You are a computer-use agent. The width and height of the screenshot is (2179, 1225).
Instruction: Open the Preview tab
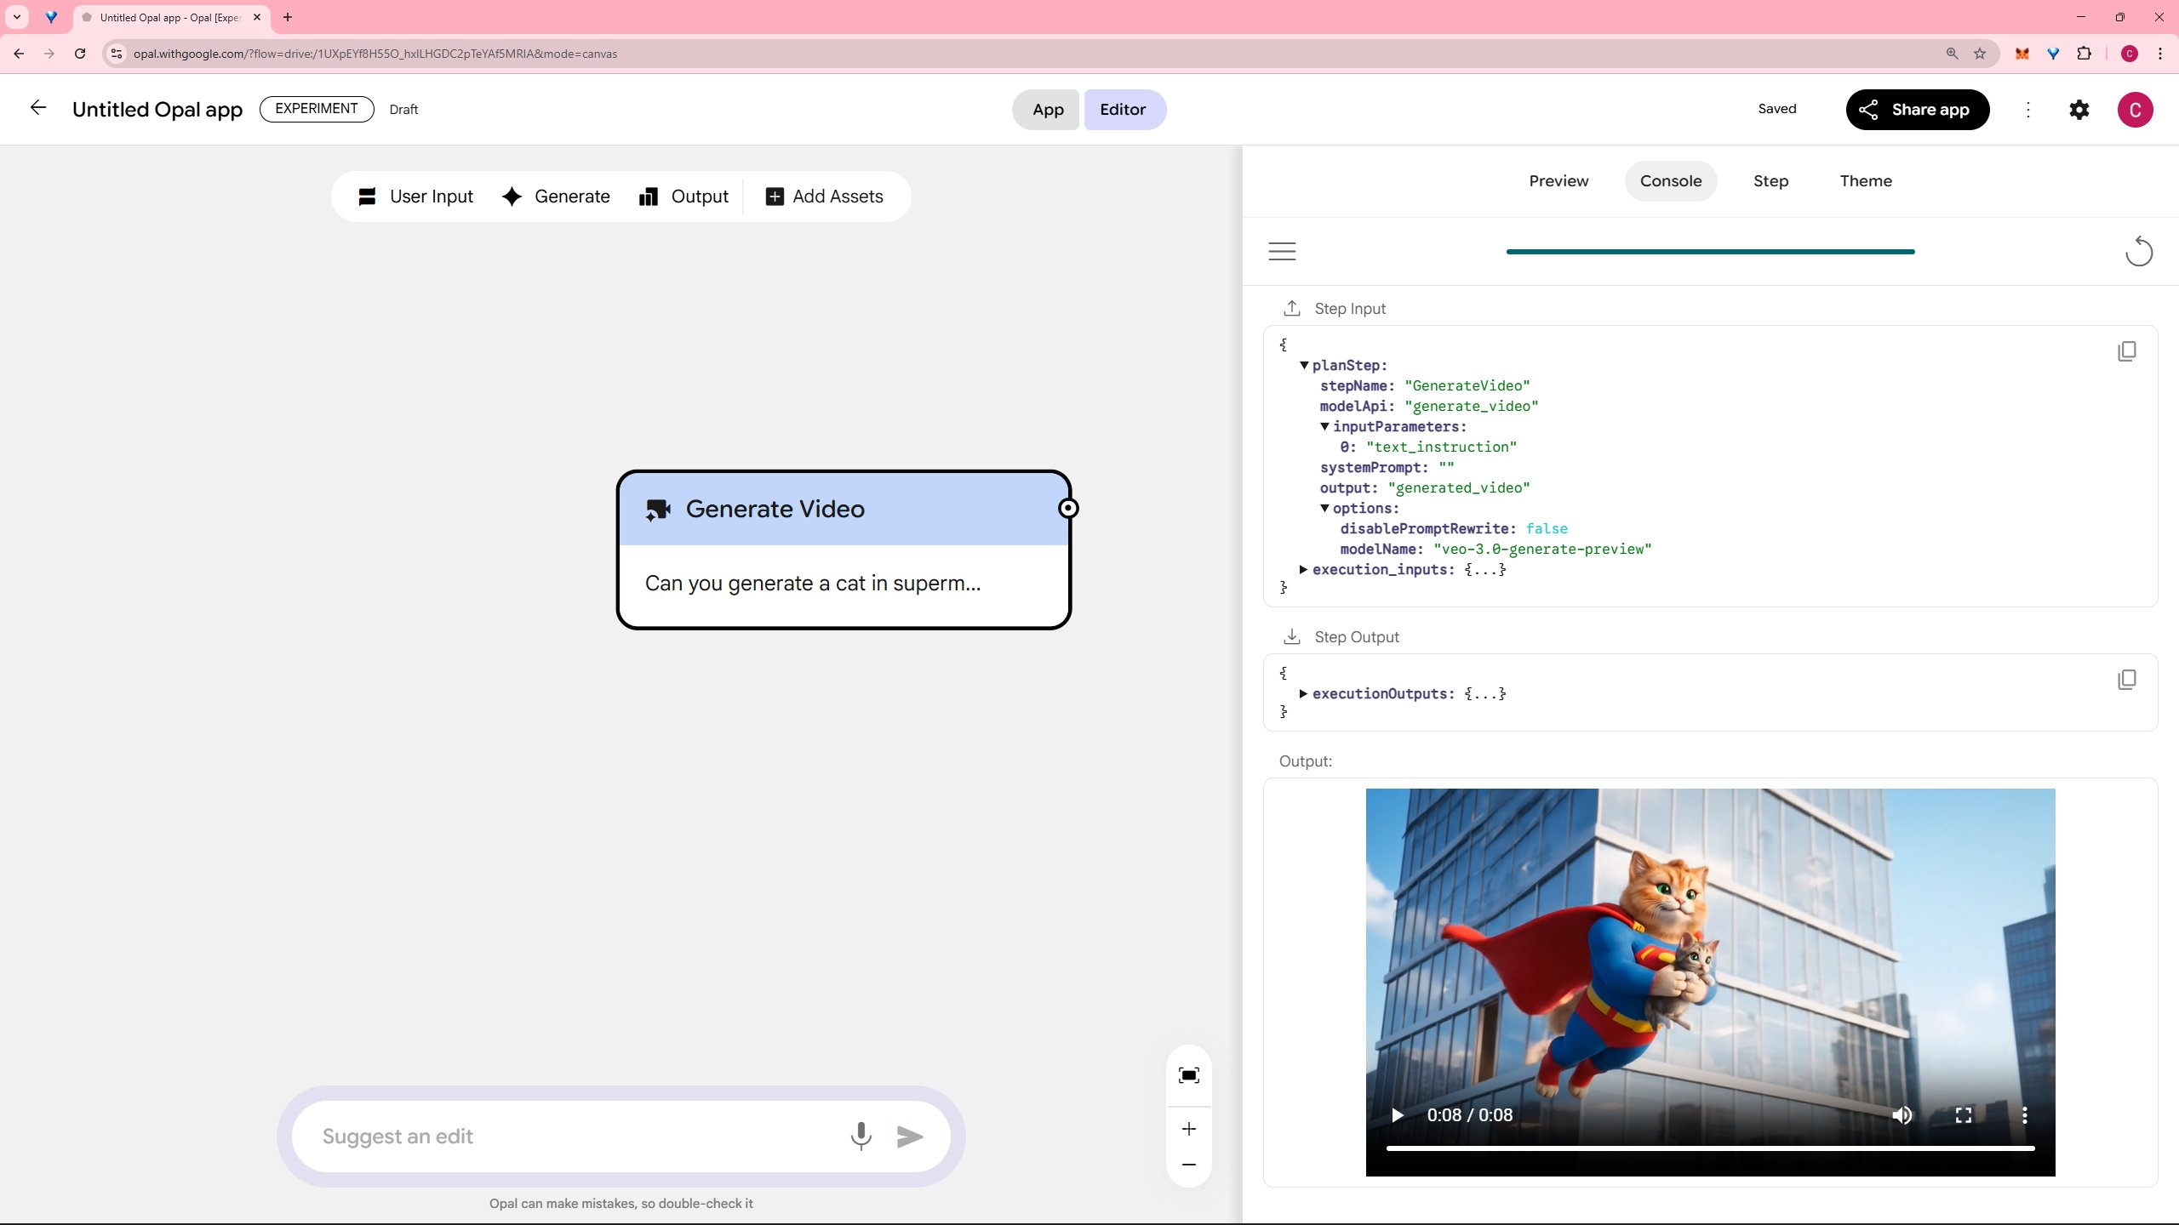click(x=1558, y=181)
